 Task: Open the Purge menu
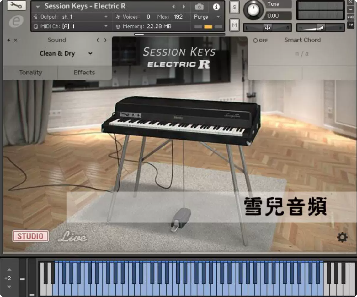coord(207,17)
